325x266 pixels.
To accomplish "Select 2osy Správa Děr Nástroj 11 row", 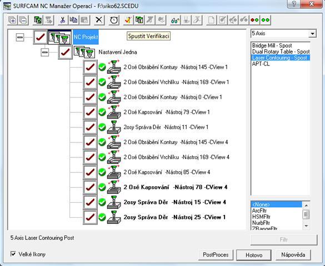I will point(166,127).
